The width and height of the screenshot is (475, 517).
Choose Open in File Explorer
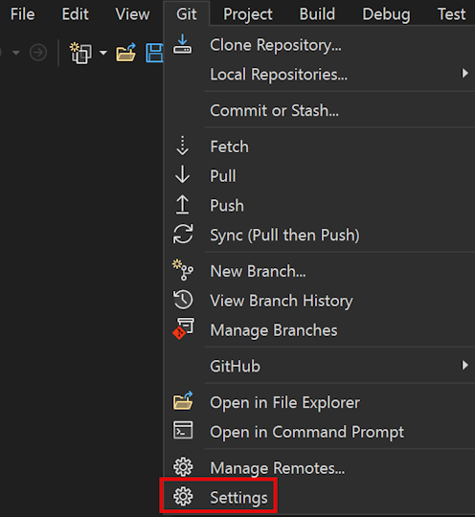coord(285,403)
